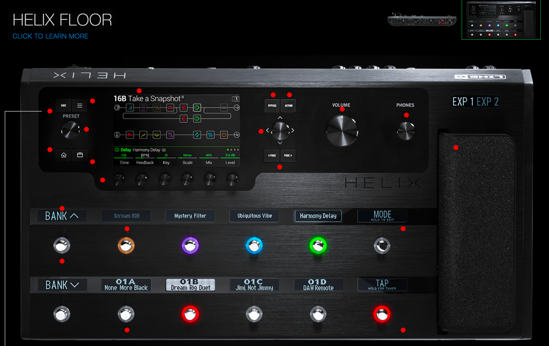Click the lower path USB output icon
The image size is (549, 346).
pyautogui.click(x=237, y=135)
